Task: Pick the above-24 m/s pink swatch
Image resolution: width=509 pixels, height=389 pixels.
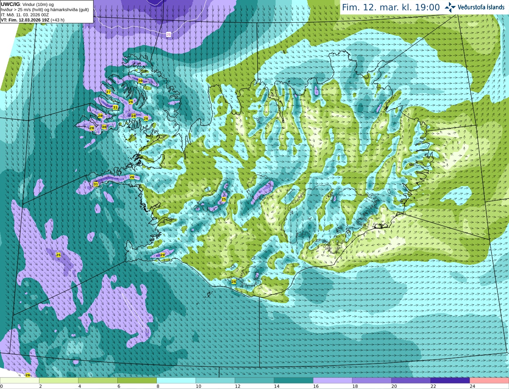Action: [x=490, y=381]
